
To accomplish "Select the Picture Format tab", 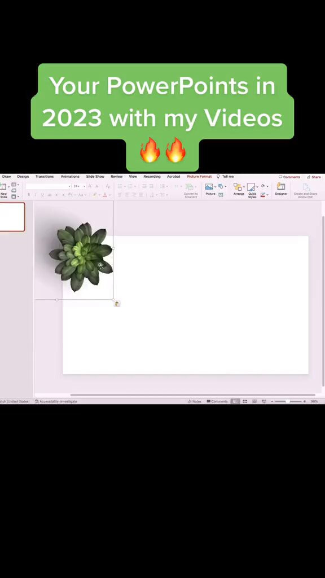I will tap(199, 177).
